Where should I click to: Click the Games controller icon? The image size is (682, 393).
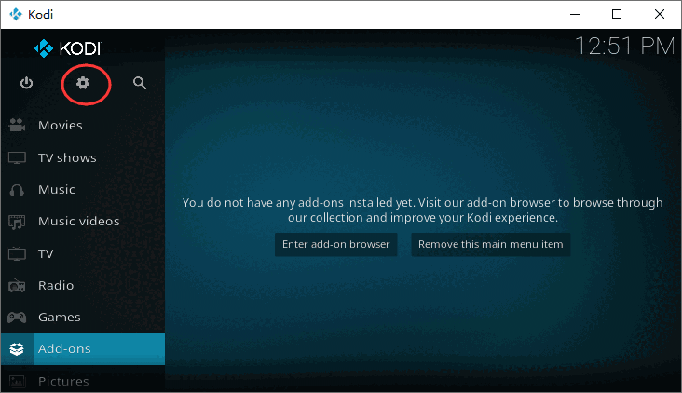(17, 318)
